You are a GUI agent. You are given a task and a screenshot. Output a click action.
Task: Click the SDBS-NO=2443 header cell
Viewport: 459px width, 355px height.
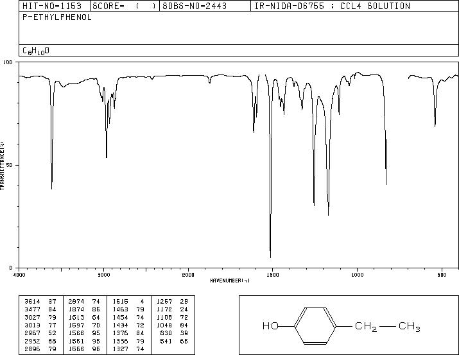tap(205, 6)
